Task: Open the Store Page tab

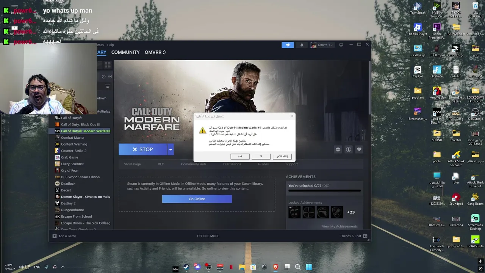Action: coord(132,164)
